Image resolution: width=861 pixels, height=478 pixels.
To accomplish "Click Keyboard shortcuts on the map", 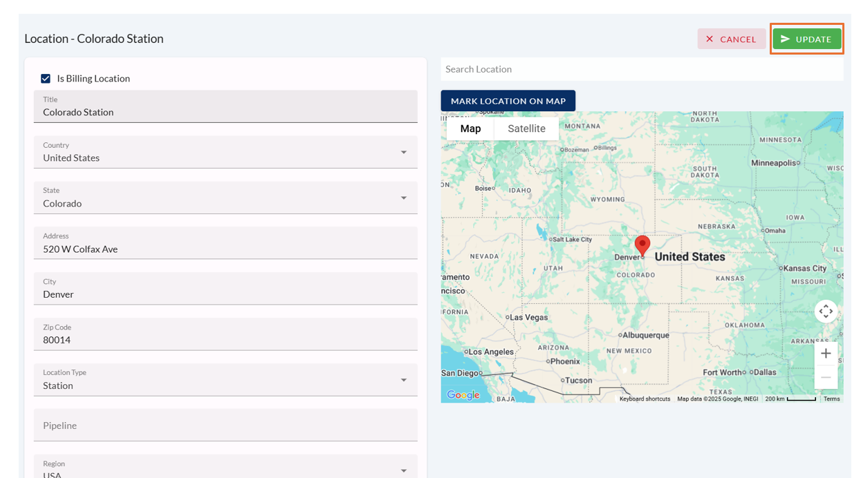I will pyautogui.click(x=645, y=399).
